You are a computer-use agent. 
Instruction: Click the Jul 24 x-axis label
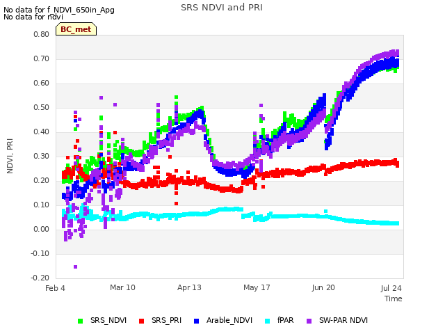tap(391, 288)
